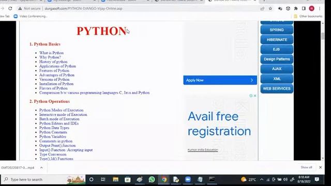Click the Versions of Python link
The width and height of the screenshot is (331, 186).
[x=54, y=80]
